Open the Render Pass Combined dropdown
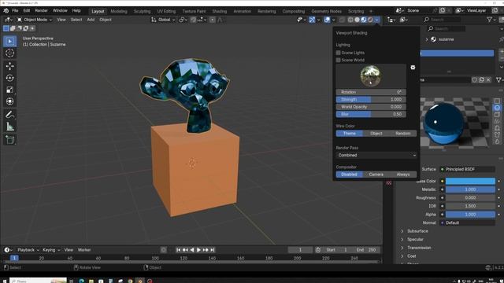 tap(376, 156)
